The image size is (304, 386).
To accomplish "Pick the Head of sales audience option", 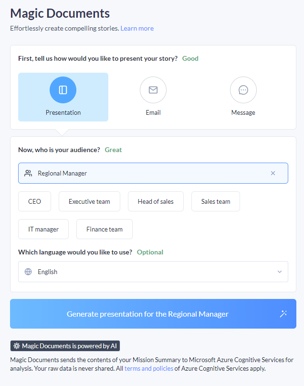I will pyautogui.click(x=156, y=201).
